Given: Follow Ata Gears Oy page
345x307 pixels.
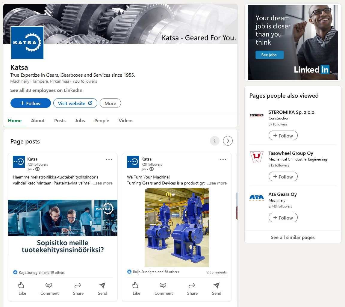Looking at the screenshot, I should point(283,218).
